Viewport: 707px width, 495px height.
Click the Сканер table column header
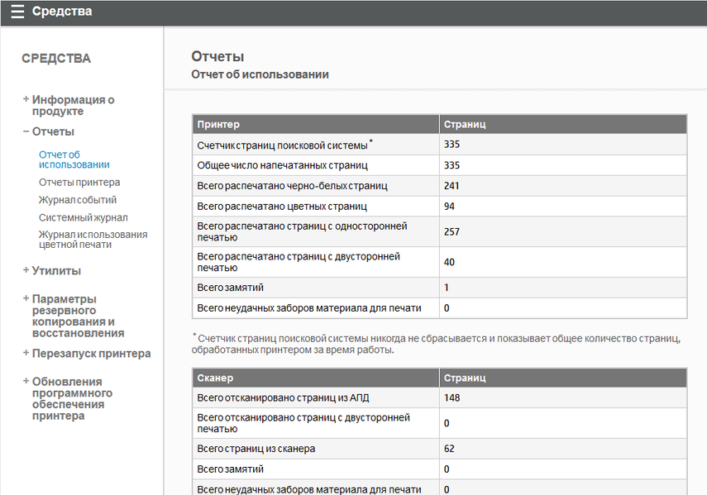[x=215, y=378]
